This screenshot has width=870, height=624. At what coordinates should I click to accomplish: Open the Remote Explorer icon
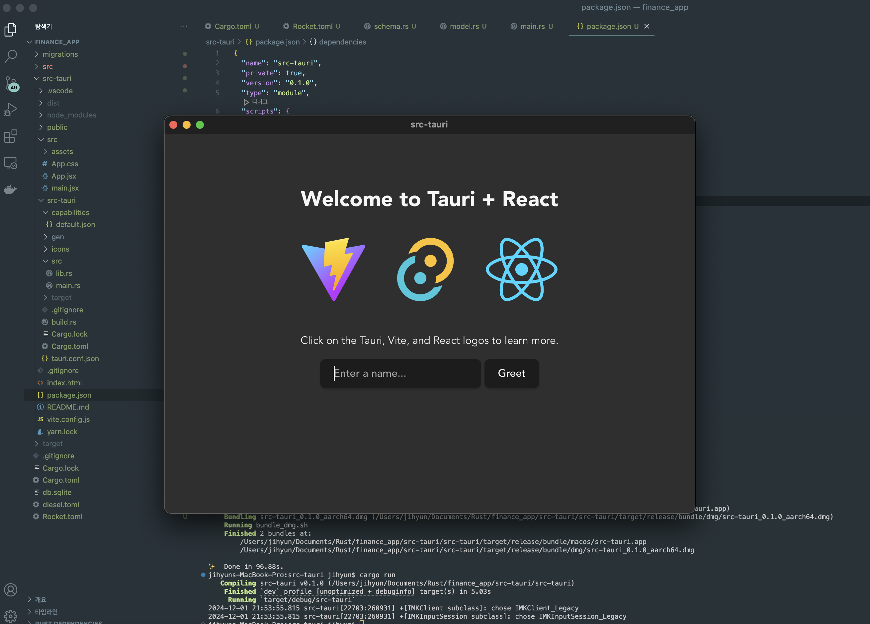(x=11, y=163)
